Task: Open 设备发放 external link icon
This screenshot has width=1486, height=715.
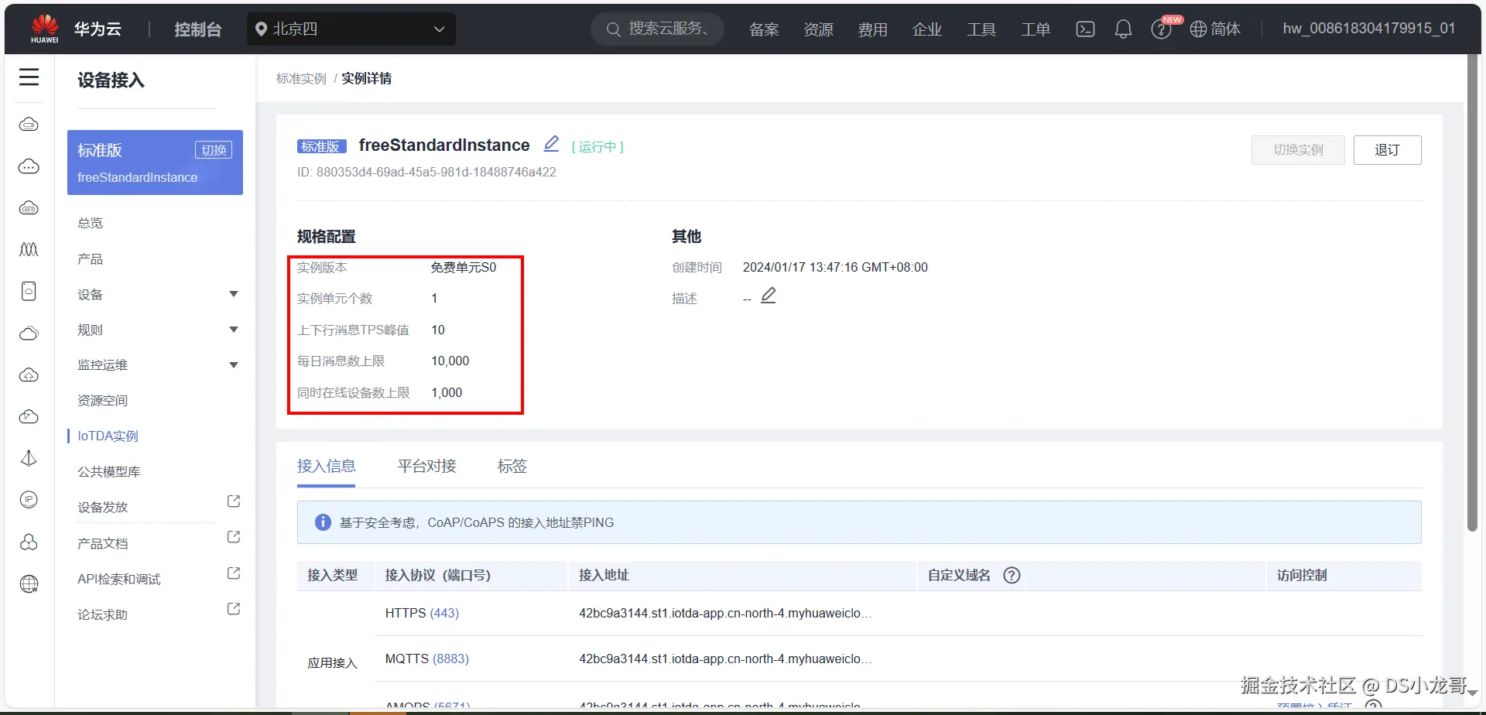Action: click(234, 501)
